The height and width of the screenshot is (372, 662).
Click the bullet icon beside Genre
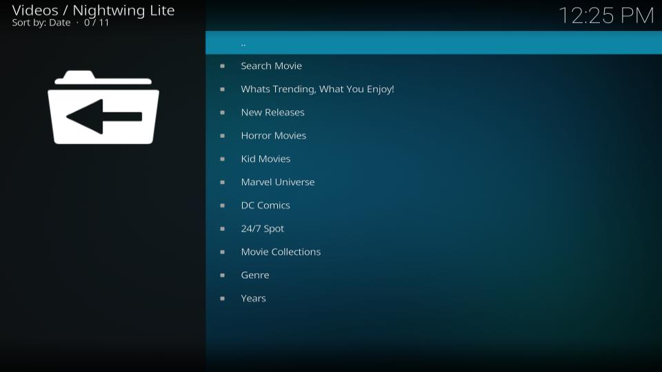[x=223, y=275]
